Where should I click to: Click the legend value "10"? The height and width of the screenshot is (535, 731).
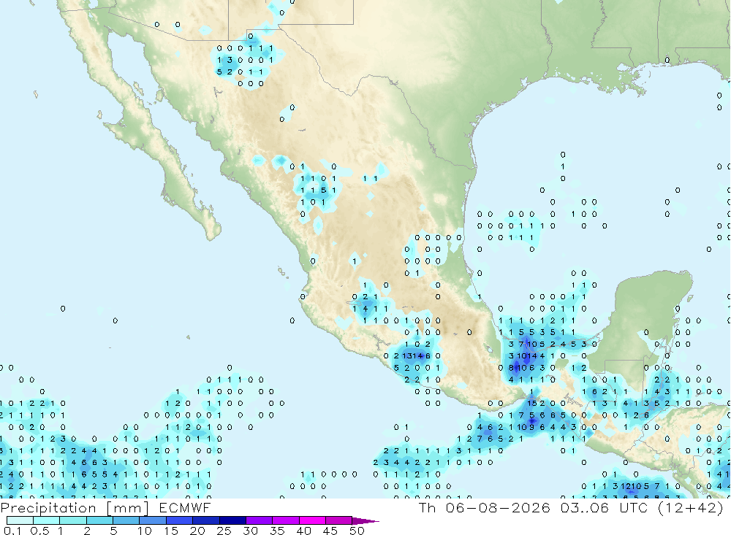[145, 531]
